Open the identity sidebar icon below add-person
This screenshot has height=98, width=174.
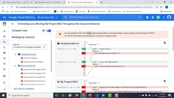(4, 36)
